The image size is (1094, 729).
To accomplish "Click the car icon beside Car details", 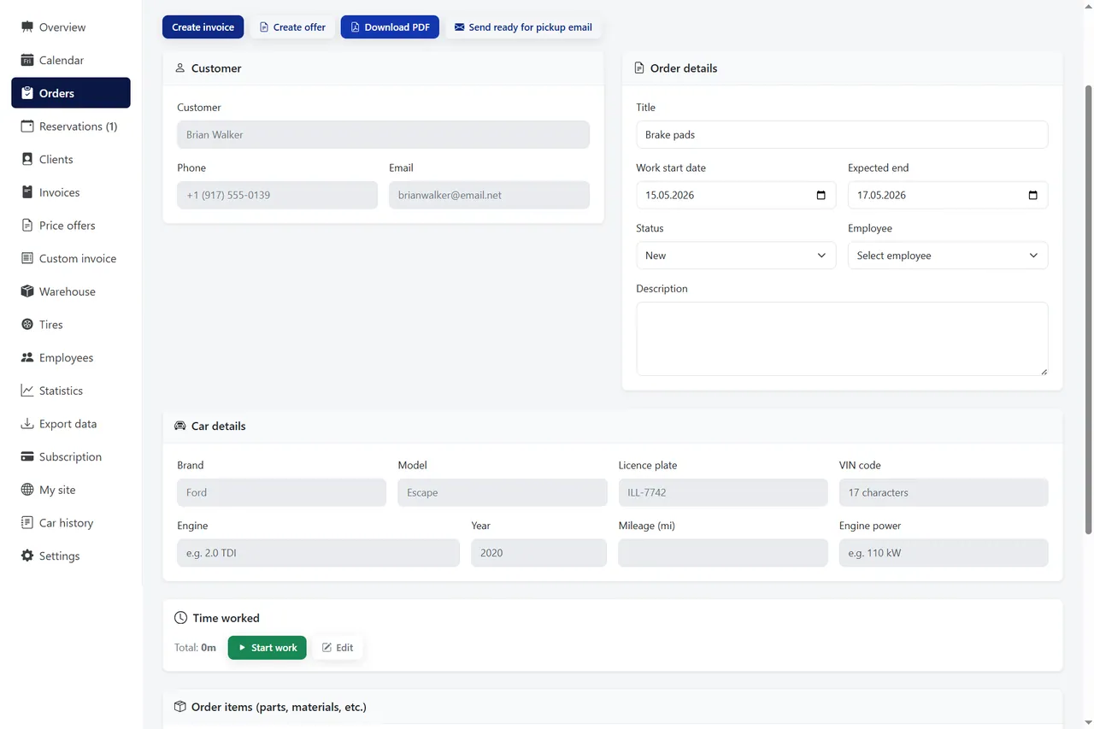I will (179, 426).
